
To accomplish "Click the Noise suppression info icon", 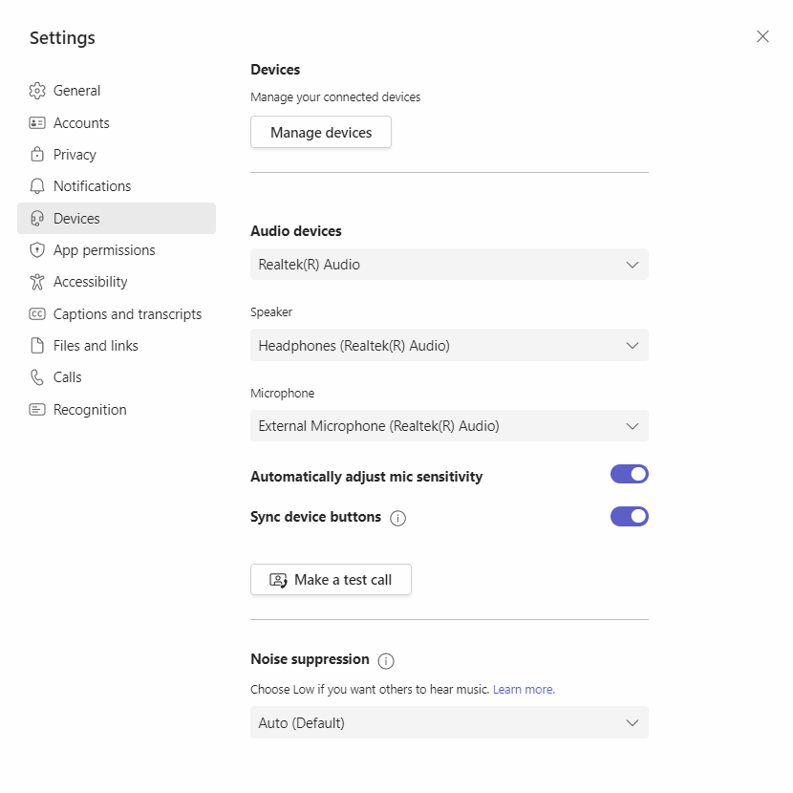I will (x=386, y=660).
